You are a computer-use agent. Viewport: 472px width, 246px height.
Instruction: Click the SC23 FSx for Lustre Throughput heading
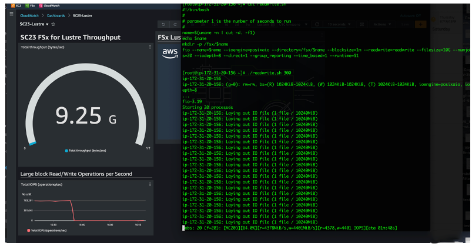tap(71, 38)
